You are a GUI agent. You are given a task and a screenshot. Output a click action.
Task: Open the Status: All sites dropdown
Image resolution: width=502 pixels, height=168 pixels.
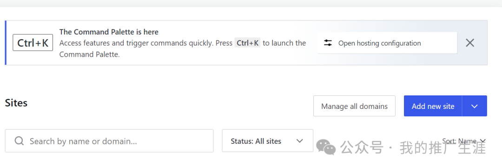268,141
